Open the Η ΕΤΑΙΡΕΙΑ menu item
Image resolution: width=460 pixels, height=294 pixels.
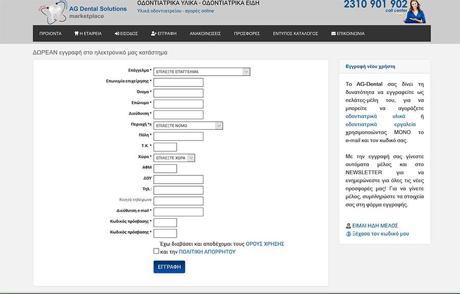88,34
